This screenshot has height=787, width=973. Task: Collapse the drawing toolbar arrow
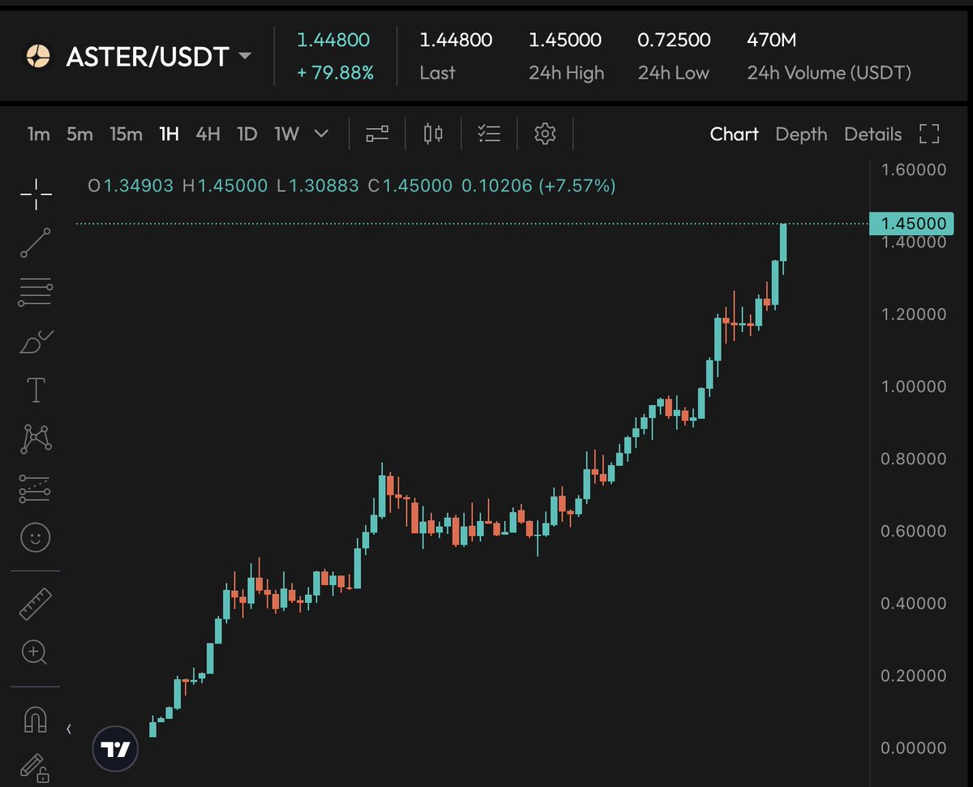[x=68, y=729]
